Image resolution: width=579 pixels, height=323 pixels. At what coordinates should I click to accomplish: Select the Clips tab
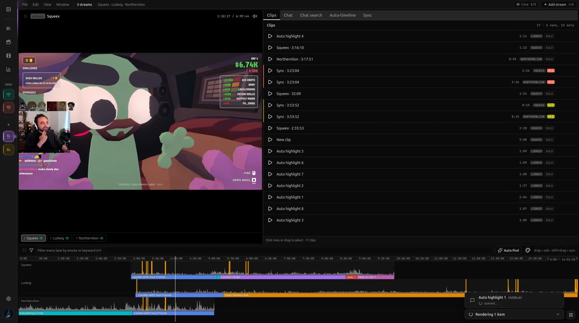click(x=271, y=15)
